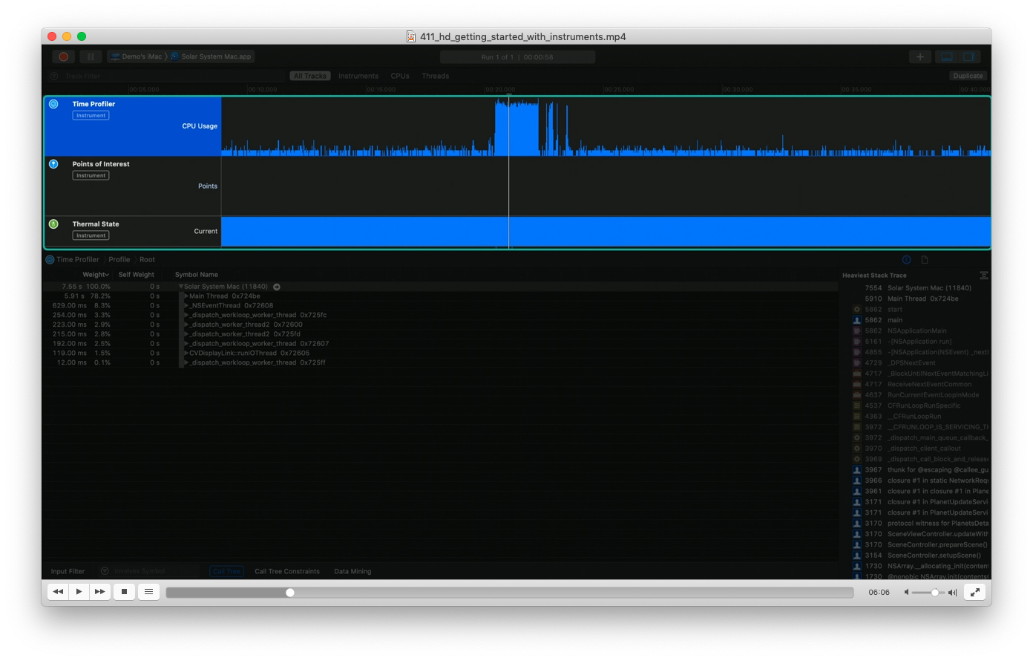Click the Thermal State track icon
1033x661 pixels.
click(x=53, y=224)
